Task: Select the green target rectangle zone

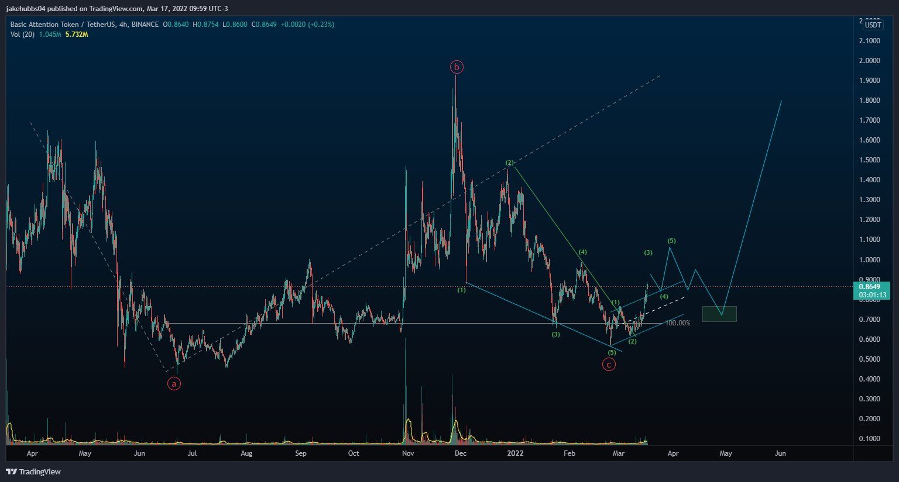Action: tap(719, 314)
